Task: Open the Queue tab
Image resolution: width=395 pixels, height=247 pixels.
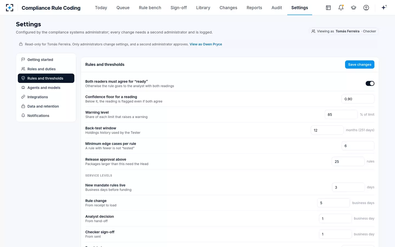Action: (123, 8)
